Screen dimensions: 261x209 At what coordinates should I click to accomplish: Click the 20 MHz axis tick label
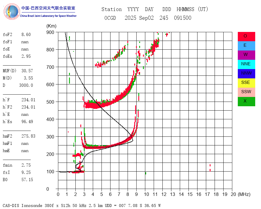tap(233, 194)
